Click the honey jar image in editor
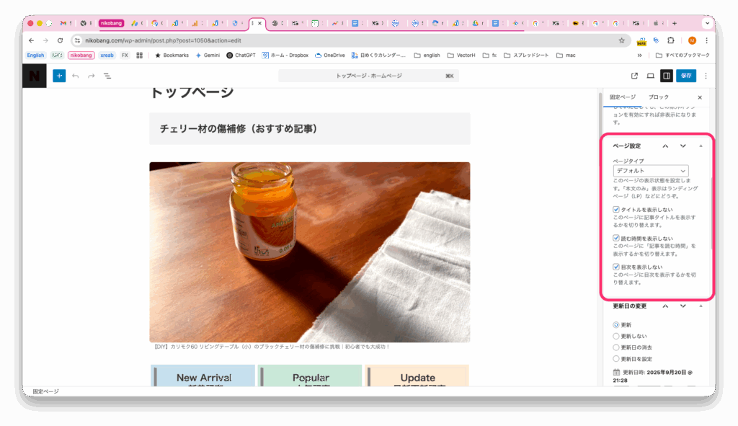This screenshot has width=738, height=426. tap(309, 252)
